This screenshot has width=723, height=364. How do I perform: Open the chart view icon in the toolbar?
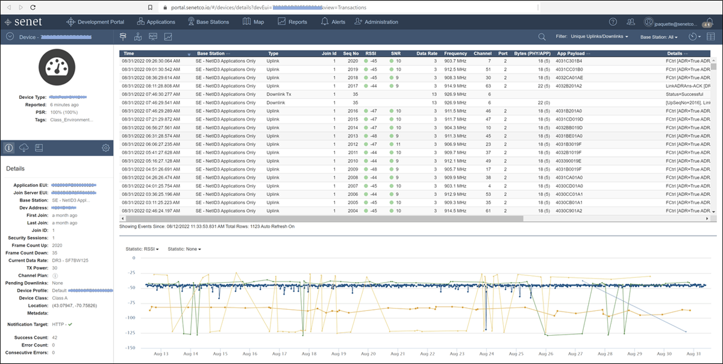tap(168, 37)
